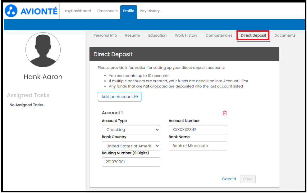Select the Profile tab
The height and width of the screenshot is (193, 307).
coord(129,11)
